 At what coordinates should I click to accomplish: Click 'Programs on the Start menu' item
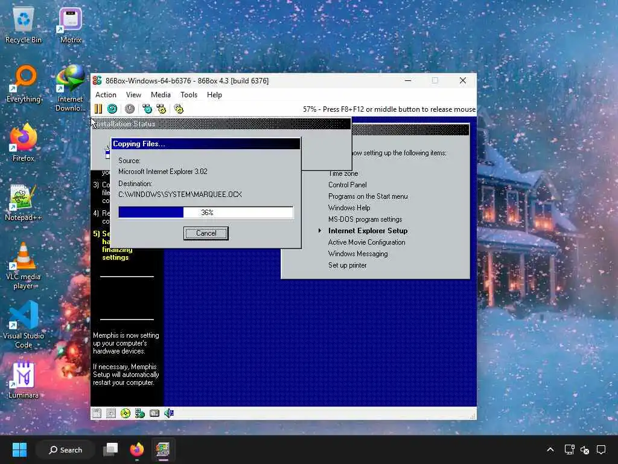tap(368, 196)
